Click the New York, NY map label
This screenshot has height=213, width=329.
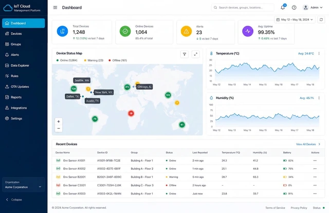click(104, 92)
